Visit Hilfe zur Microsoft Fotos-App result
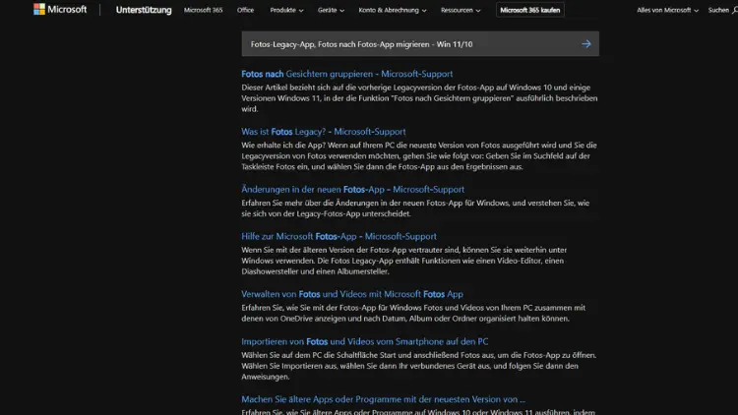 click(338, 236)
